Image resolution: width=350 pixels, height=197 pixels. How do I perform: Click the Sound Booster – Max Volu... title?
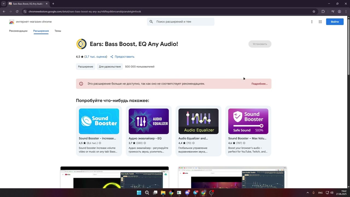[x=247, y=138]
